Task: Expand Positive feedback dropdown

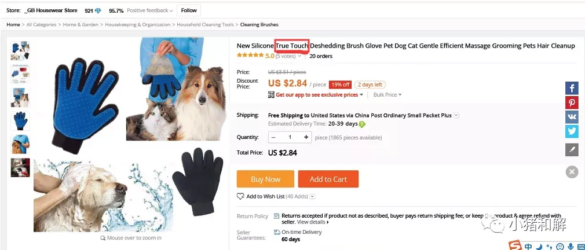Action: tap(149, 10)
